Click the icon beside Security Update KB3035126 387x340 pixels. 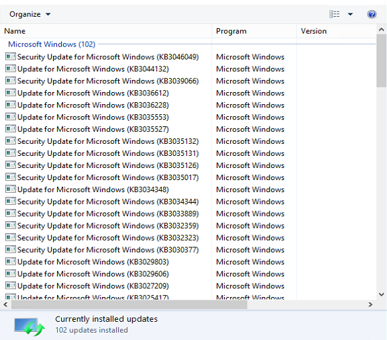[11, 165]
